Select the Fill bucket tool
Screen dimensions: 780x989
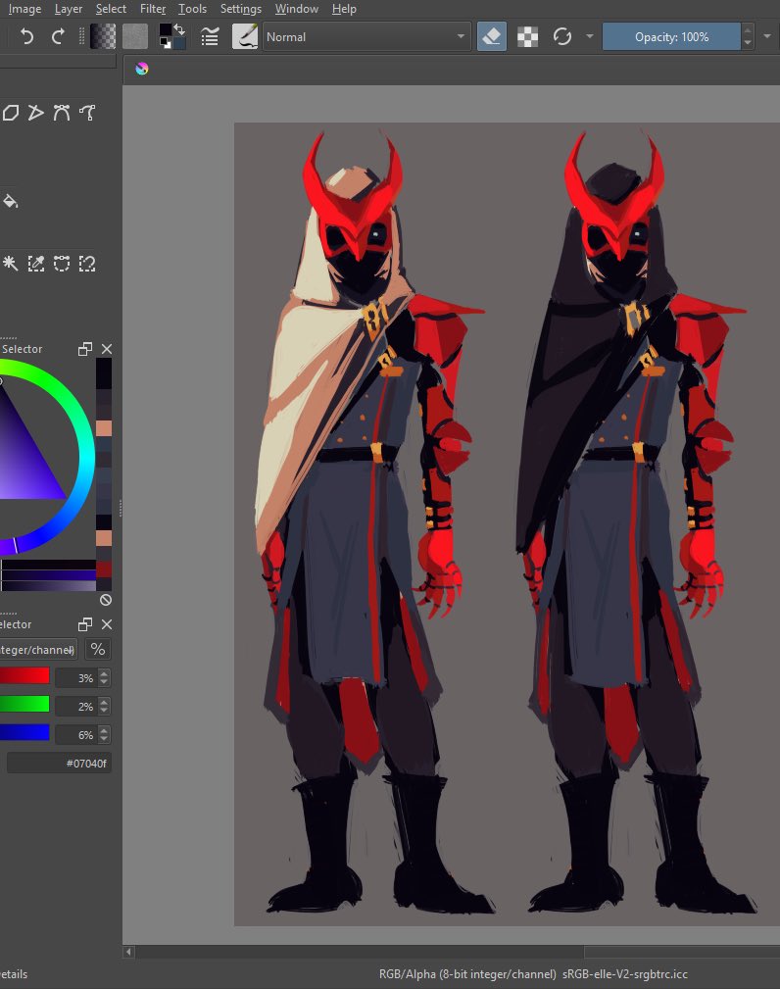tap(10, 201)
